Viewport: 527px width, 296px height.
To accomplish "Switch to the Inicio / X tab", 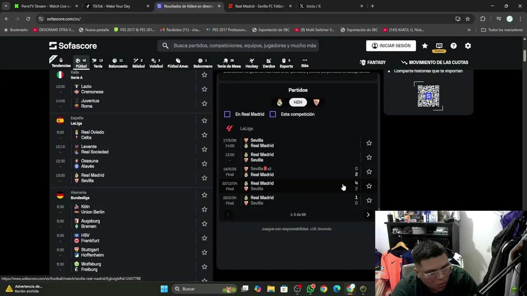I will pos(331,6).
